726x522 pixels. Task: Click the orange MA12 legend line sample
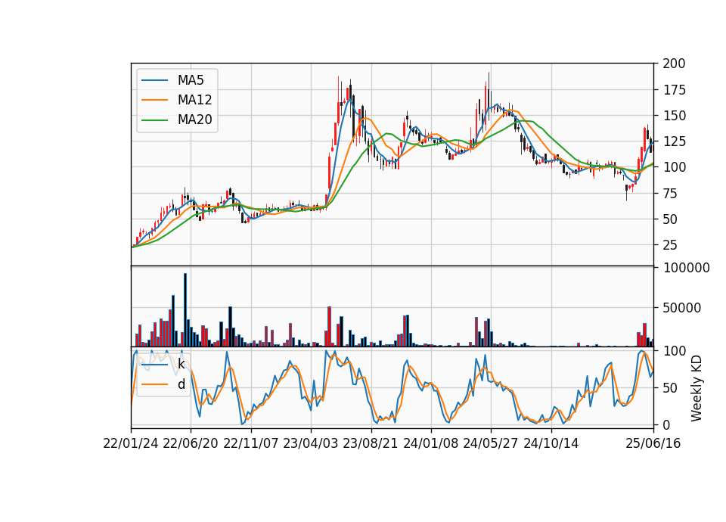point(154,100)
